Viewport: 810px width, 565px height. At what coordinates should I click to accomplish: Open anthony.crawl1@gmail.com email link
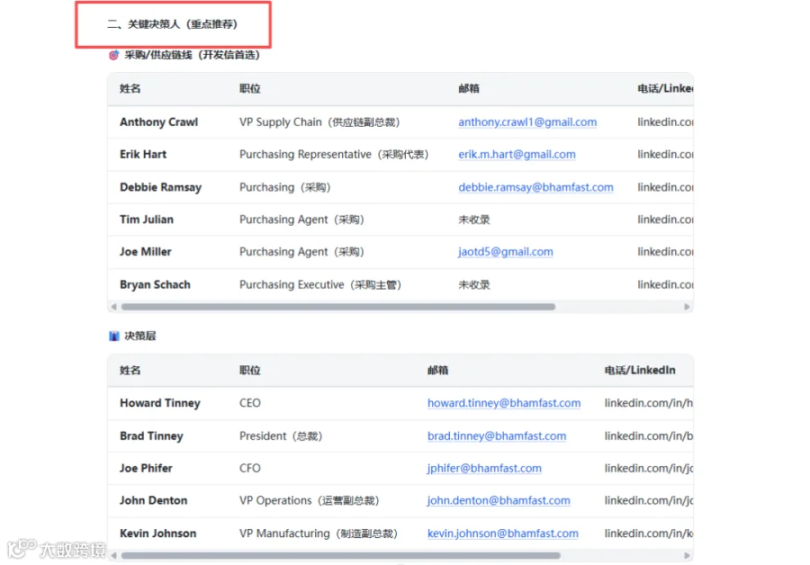click(x=527, y=121)
